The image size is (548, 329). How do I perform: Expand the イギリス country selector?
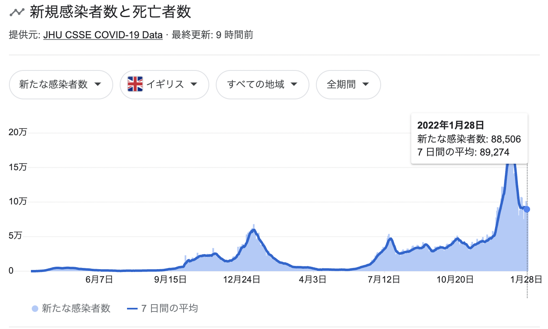[x=164, y=85]
